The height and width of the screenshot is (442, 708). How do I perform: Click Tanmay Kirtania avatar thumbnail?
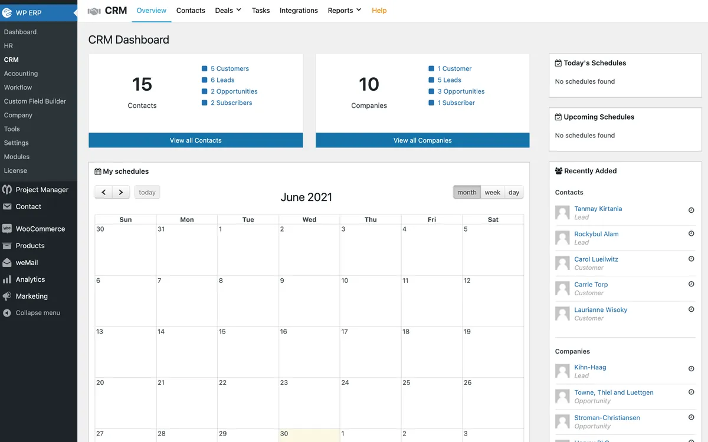562,213
